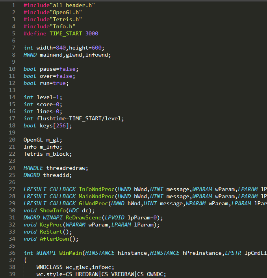Click line number 20 in the gutter
The height and width of the screenshot is (278, 267).
pos(12,140)
